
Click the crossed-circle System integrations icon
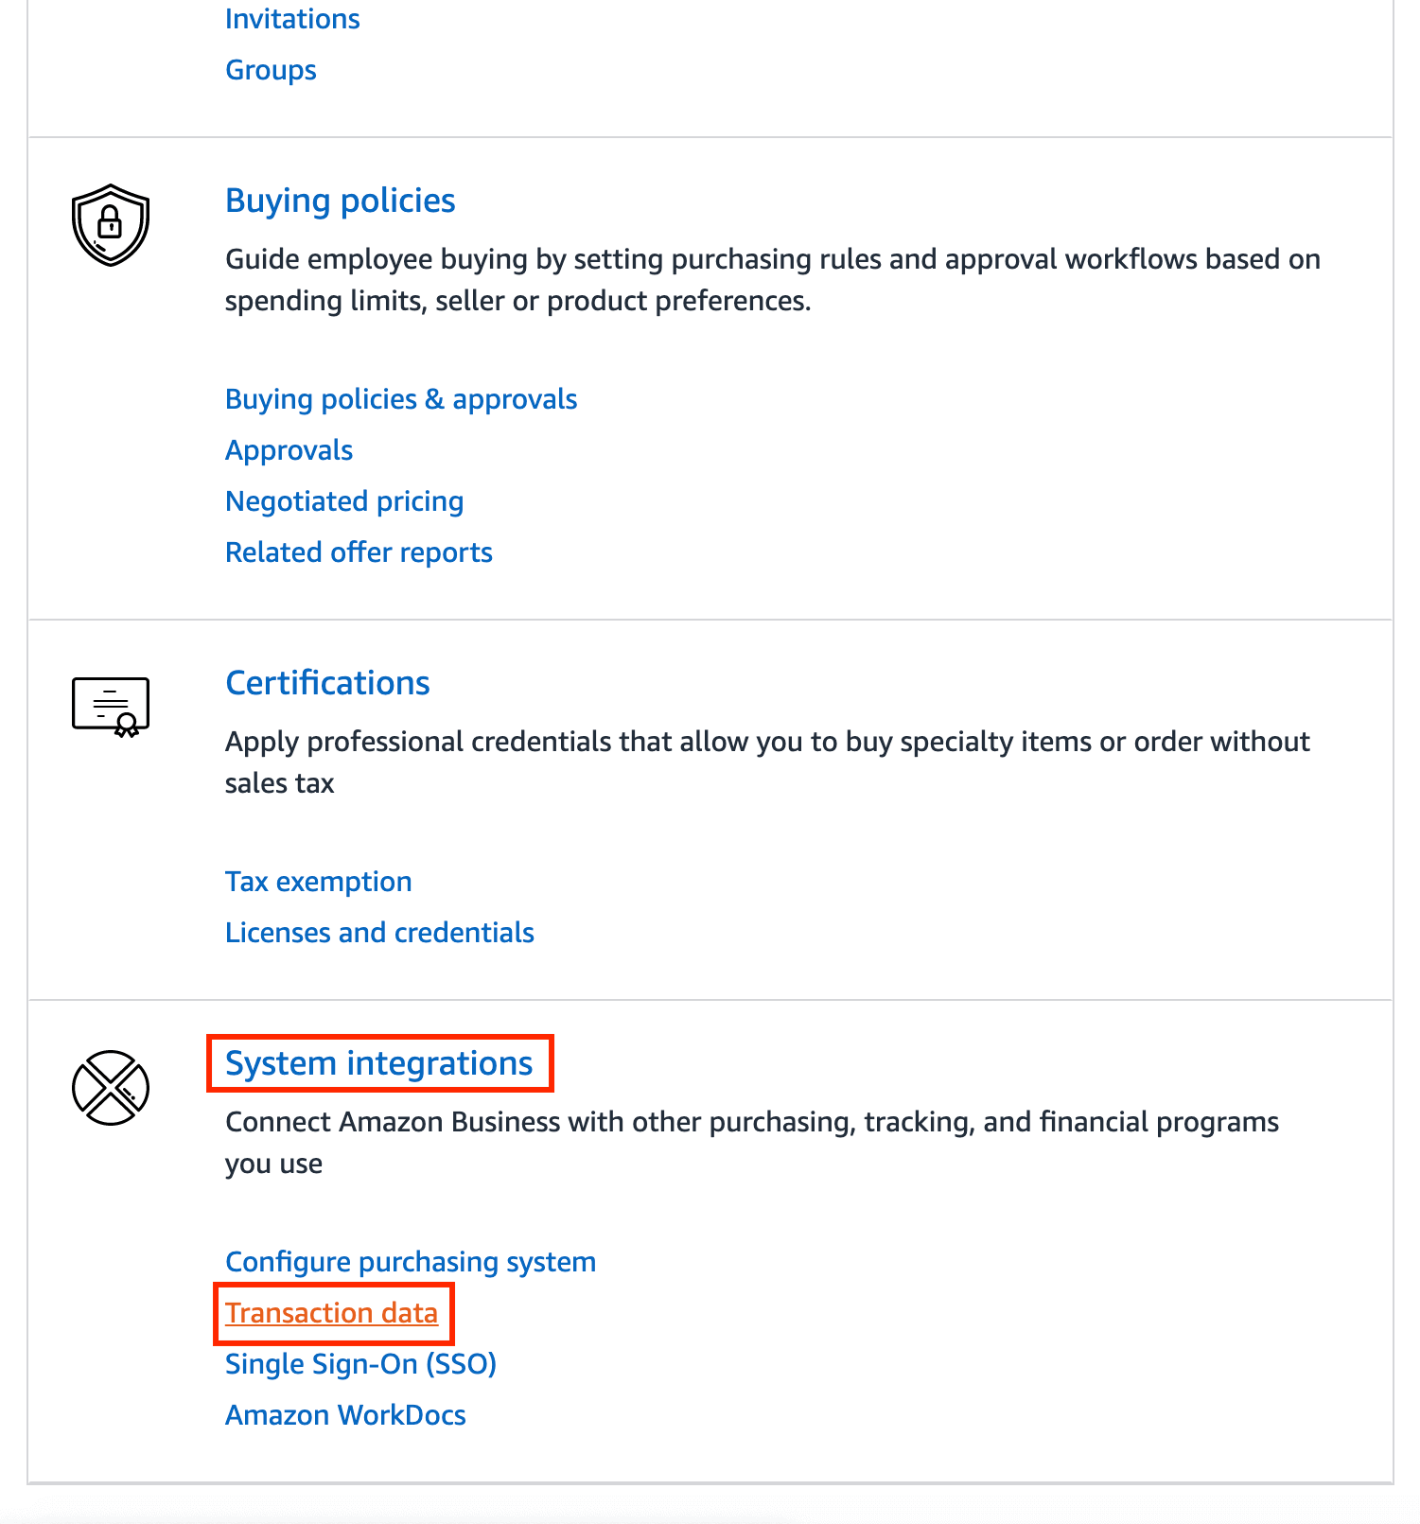[x=110, y=1088]
